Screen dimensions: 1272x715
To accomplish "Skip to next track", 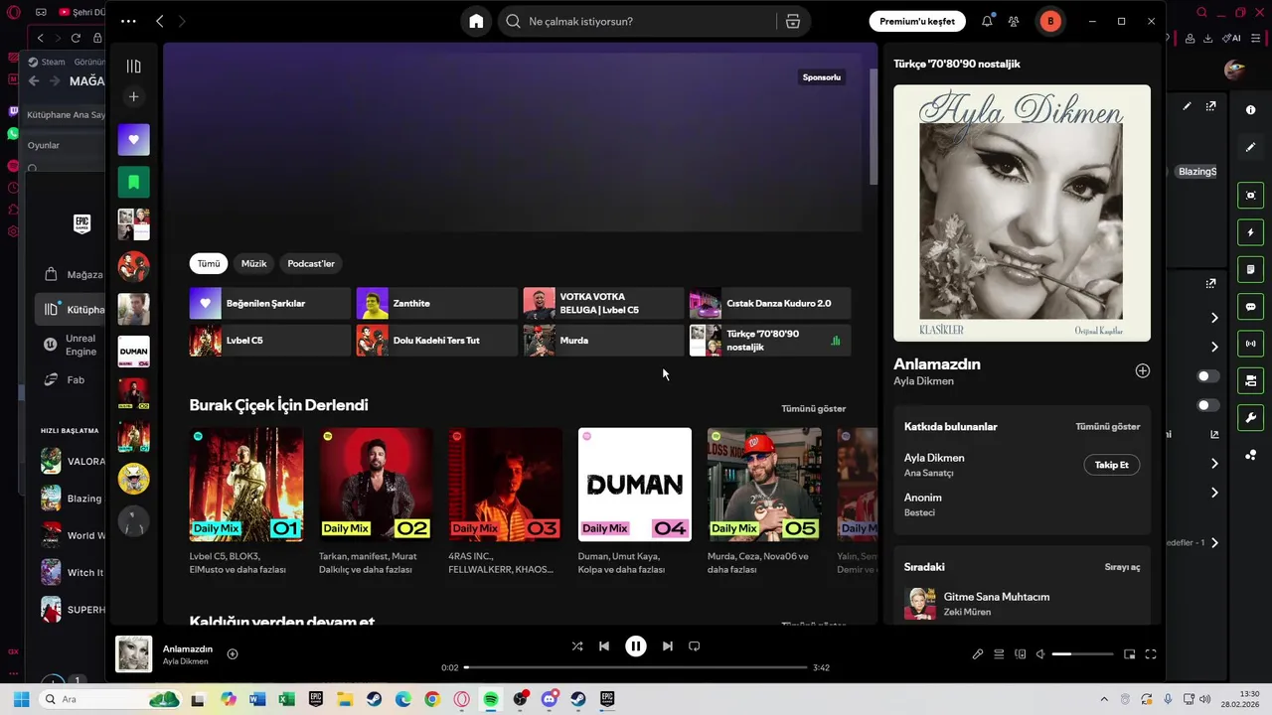I will click(667, 645).
